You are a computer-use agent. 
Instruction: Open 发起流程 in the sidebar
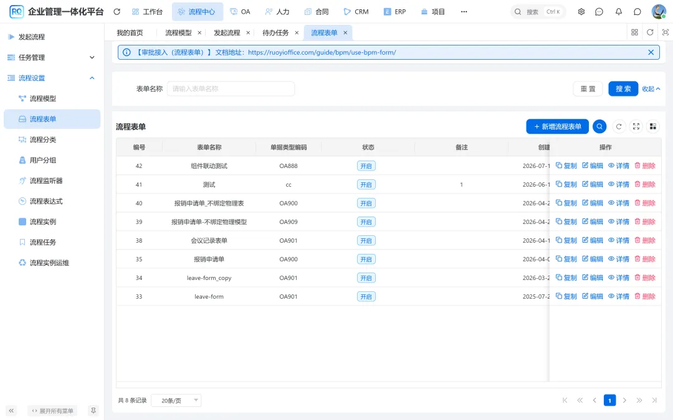point(52,37)
